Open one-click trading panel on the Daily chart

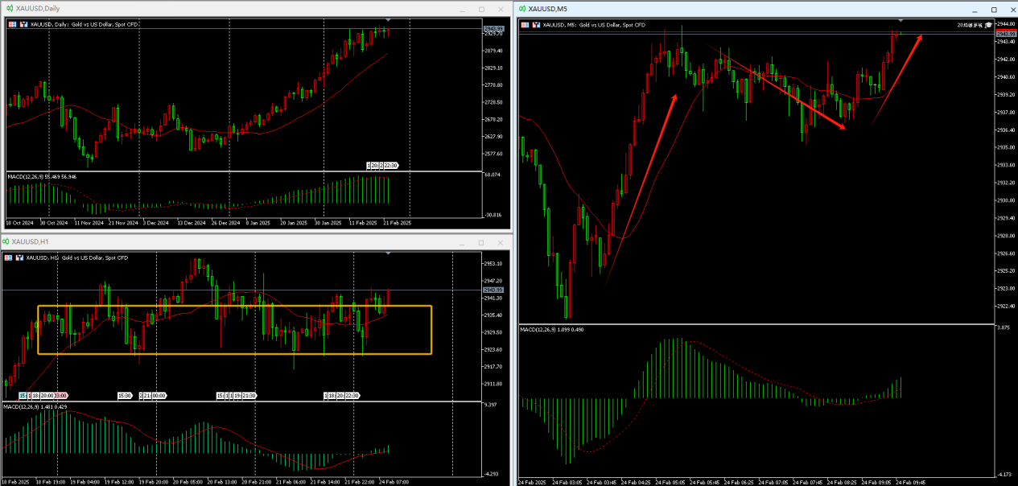12,25
